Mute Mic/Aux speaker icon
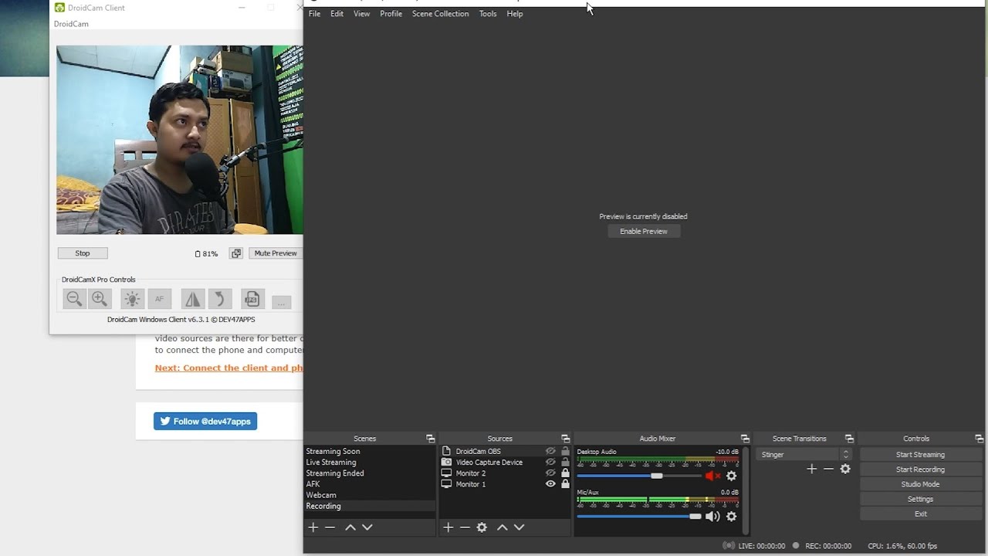This screenshot has width=988, height=556. (x=712, y=517)
